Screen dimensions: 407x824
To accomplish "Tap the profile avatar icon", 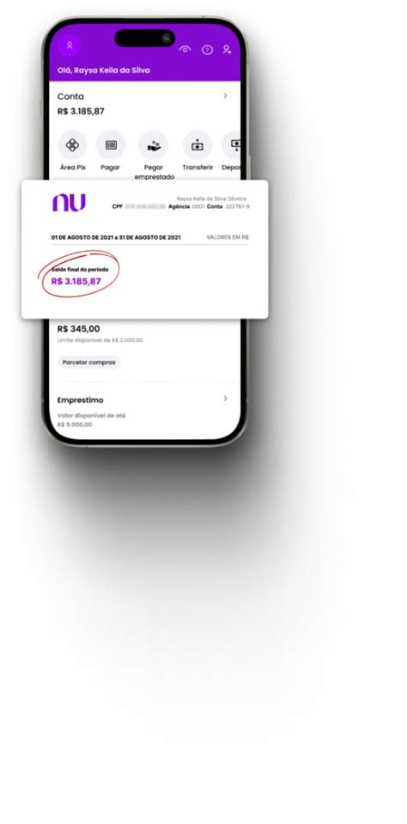I will [x=70, y=46].
